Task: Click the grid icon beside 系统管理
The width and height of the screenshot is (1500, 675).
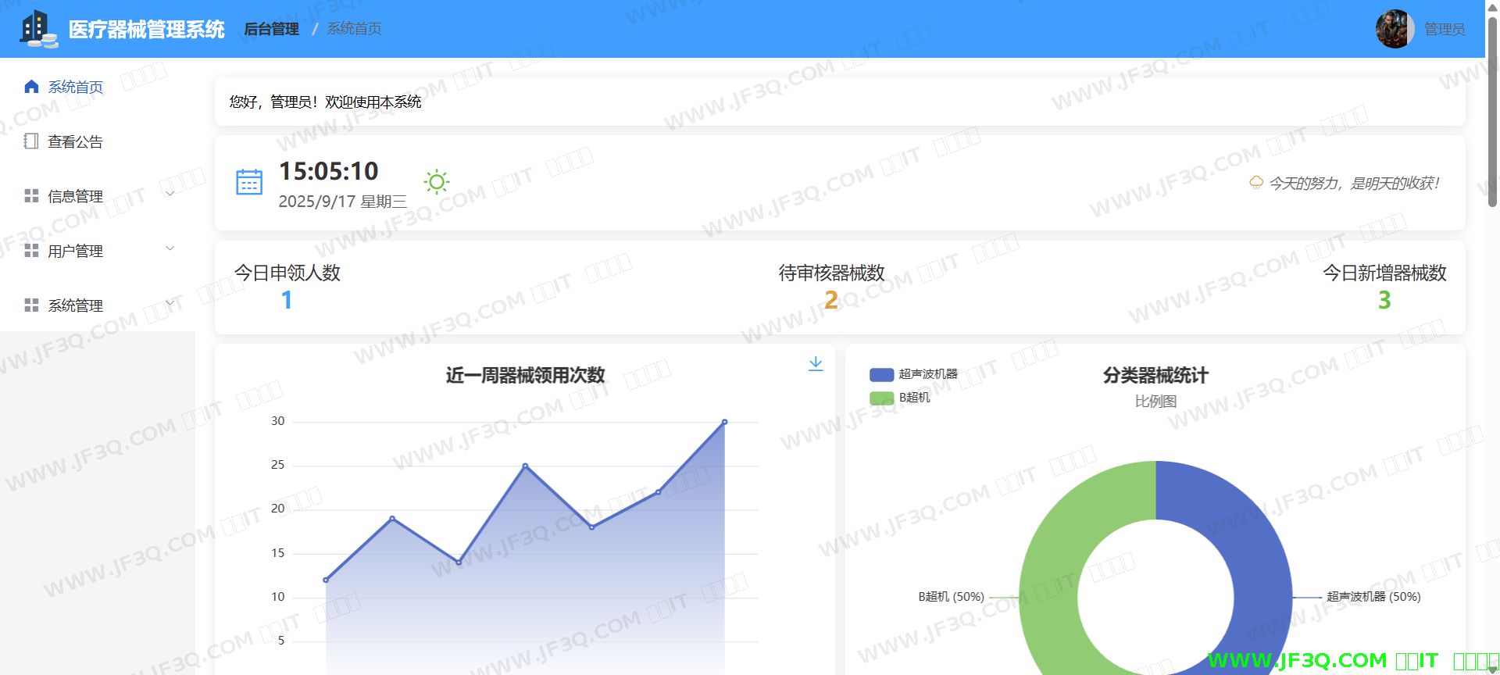Action: 31,305
